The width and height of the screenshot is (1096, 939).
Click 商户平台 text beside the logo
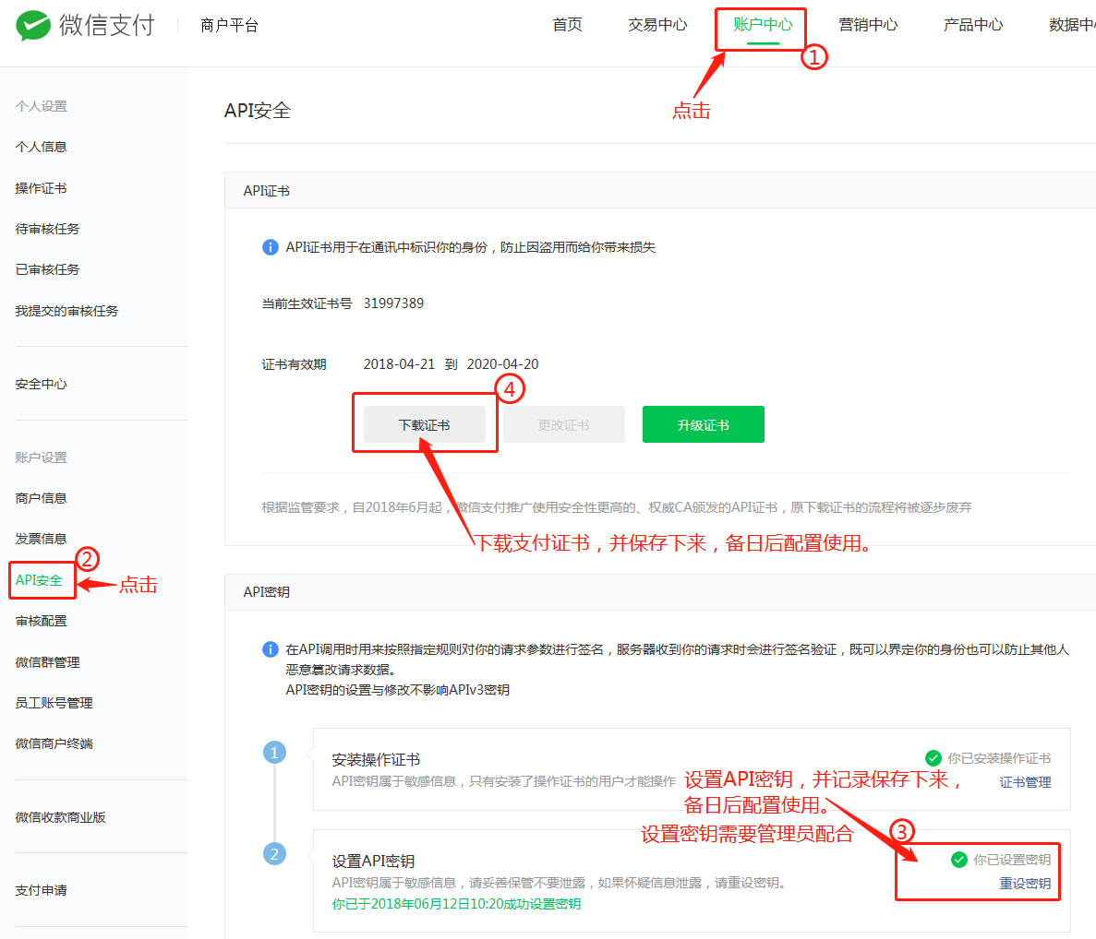click(x=229, y=26)
